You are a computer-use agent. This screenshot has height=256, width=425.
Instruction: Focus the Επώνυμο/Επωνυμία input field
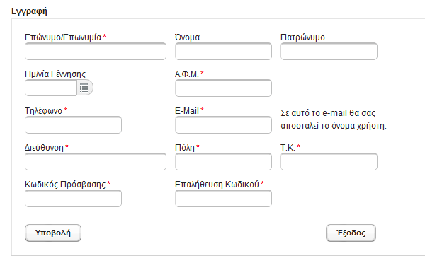96,51
